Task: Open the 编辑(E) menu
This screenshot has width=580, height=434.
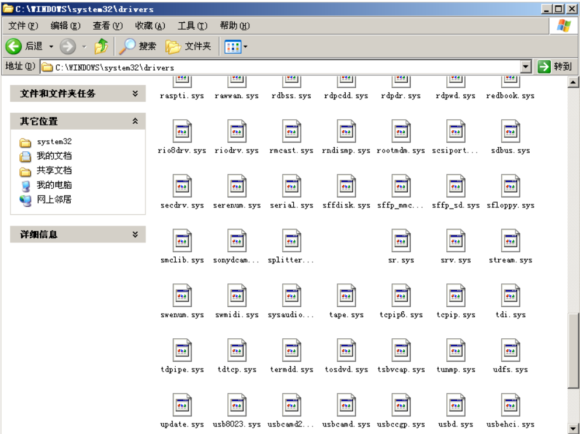Action: point(65,26)
